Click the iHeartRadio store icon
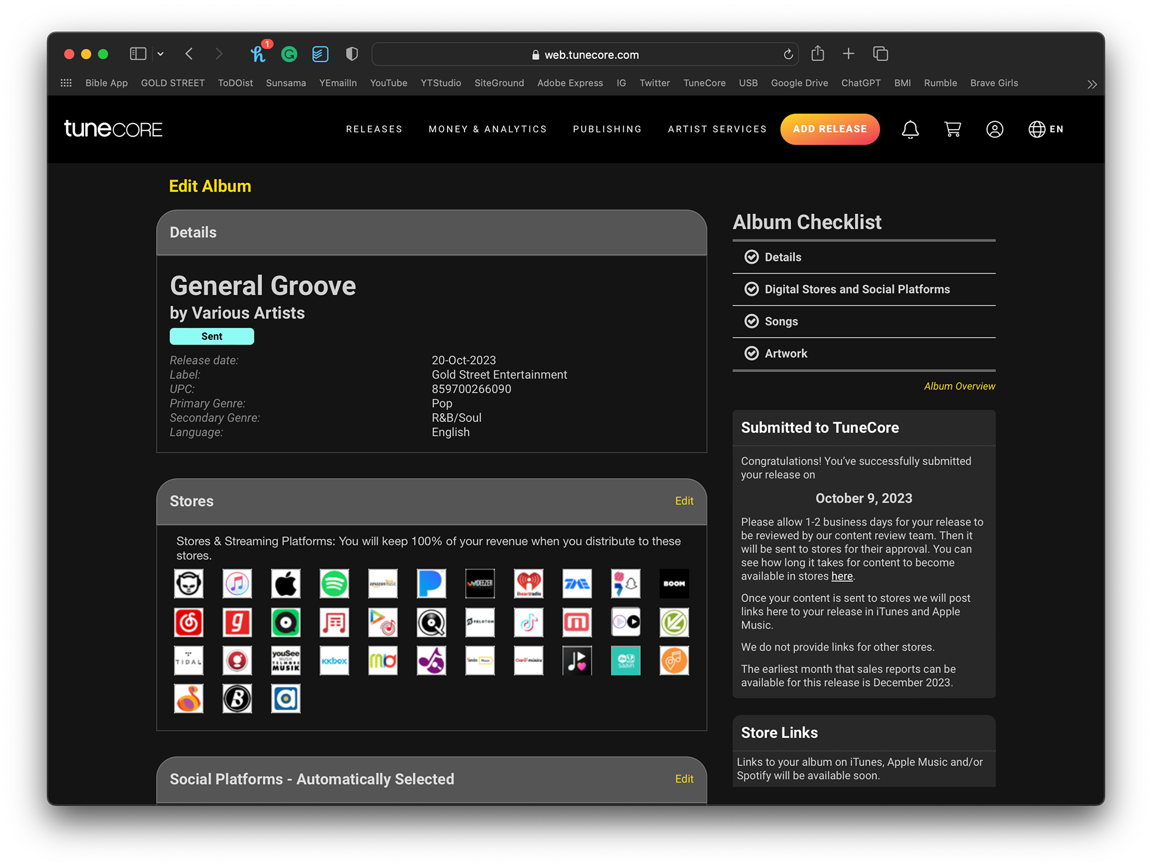Viewport: 1152px width, 868px height. pos(529,583)
